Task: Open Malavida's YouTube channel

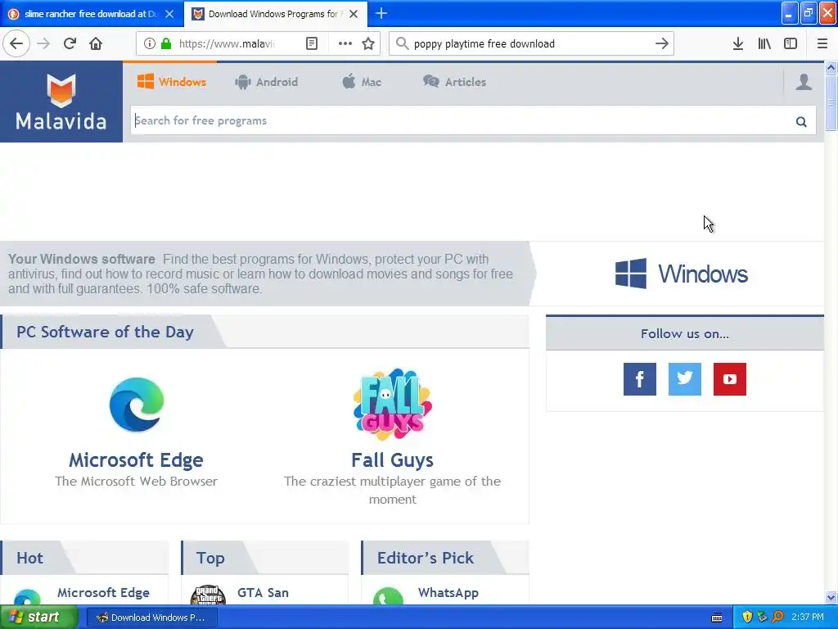Action: (729, 379)
